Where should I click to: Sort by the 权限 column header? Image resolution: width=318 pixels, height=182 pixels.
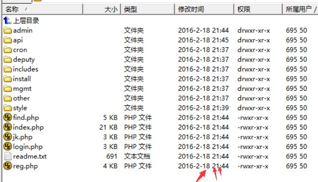(x=258, y=9)
